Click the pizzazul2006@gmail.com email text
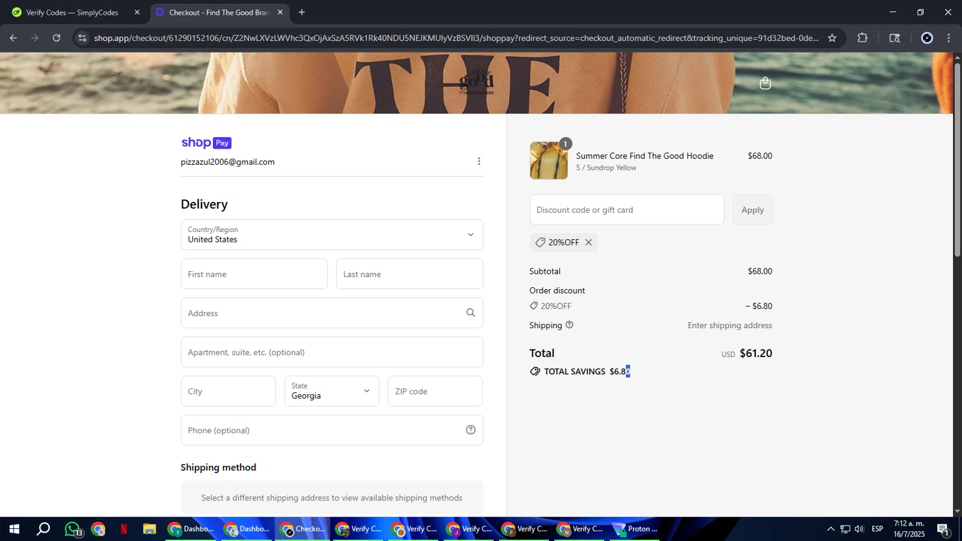 [228, 162]
